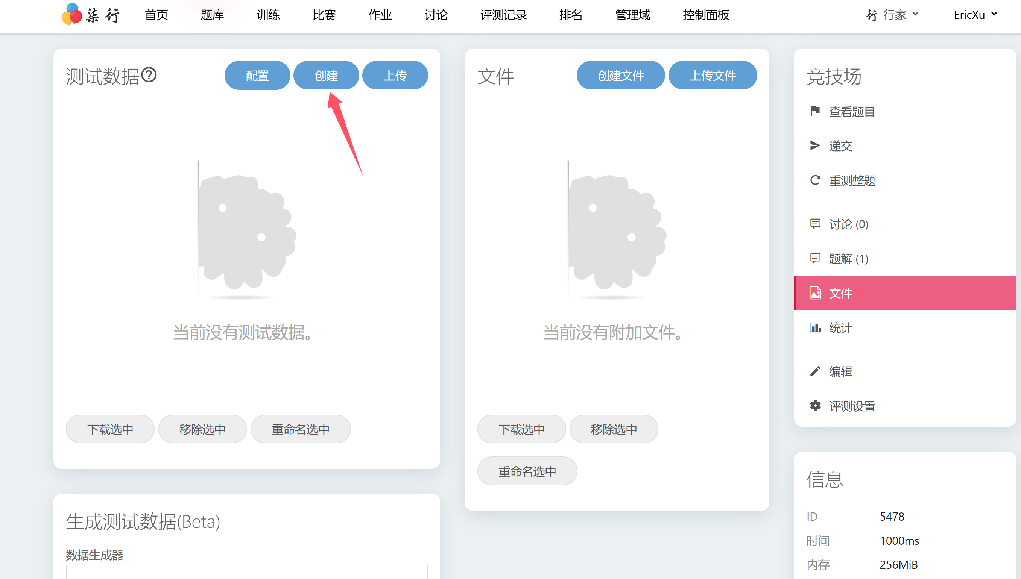
Task: Open the 行家 domain dropdown
Action: [x=892, y=15]
